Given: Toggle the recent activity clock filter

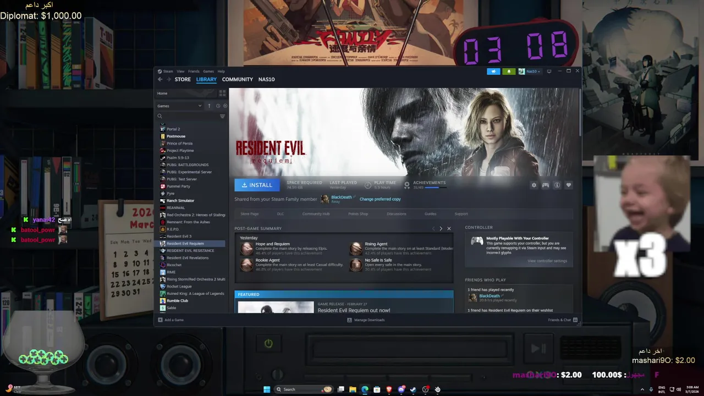Looking at the screenshot, I should click(x=218, y=106).
